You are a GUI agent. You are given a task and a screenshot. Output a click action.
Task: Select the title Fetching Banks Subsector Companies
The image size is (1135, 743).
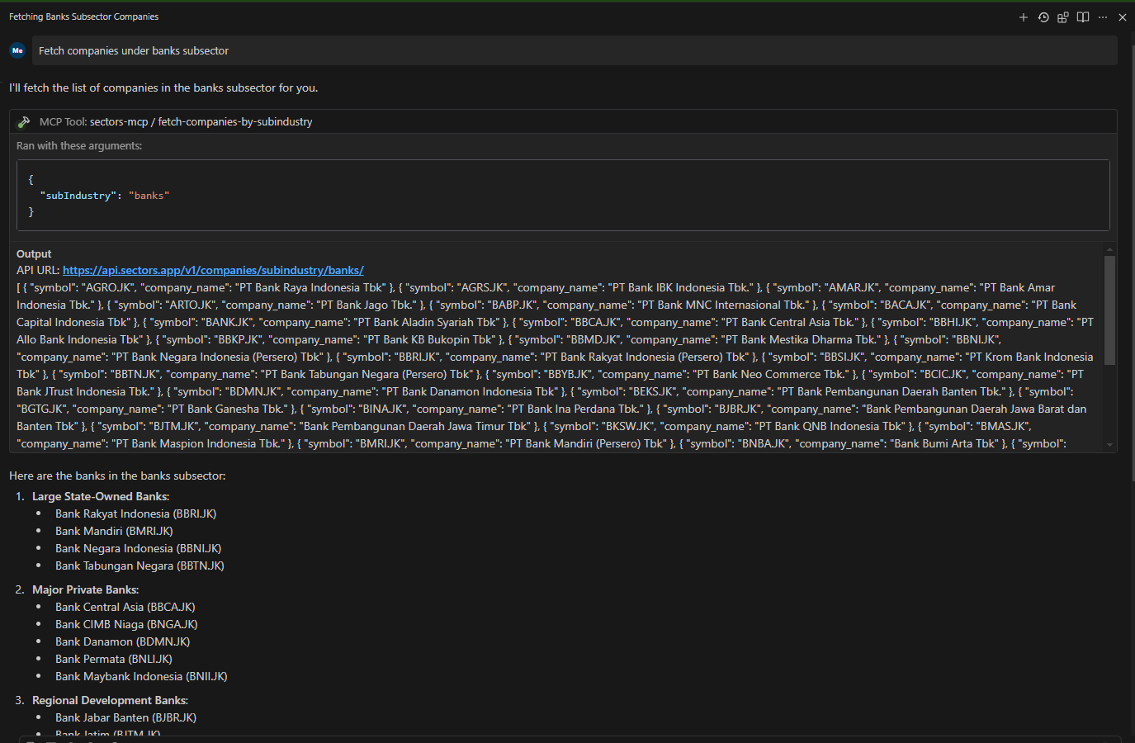[x=83, y=17]
